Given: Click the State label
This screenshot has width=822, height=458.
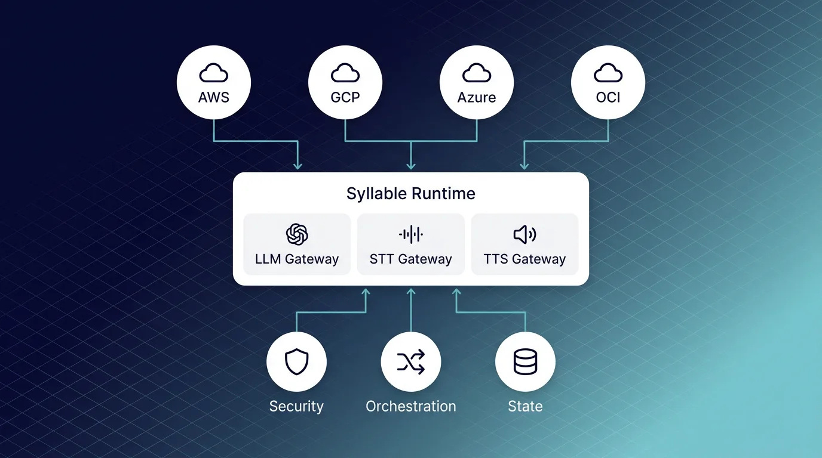Looking at the screenshot, I should coord(525,406).
